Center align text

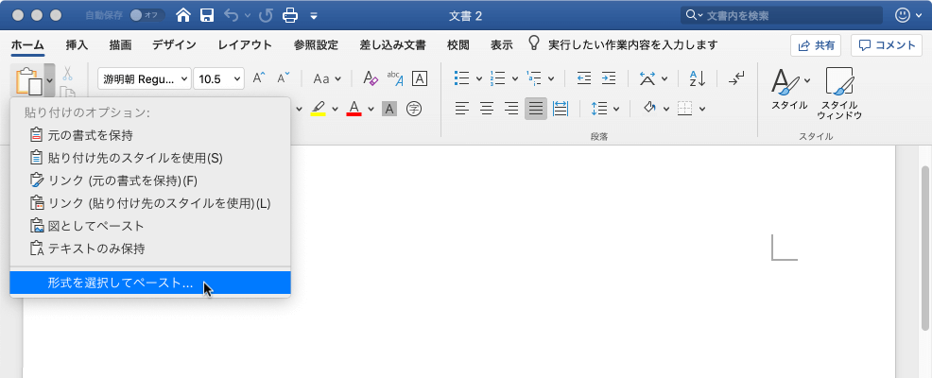pyautogui.click(x=487, y=109)
